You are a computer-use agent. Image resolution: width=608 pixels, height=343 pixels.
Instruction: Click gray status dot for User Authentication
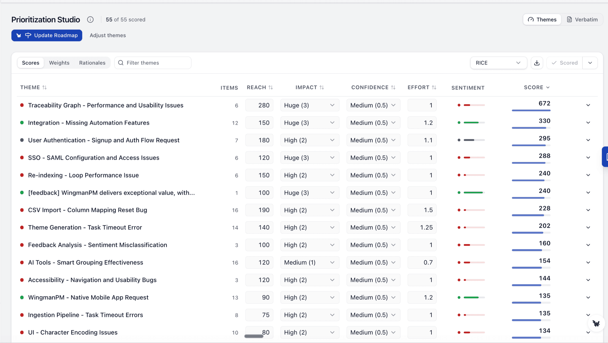click(x=22, y=140)
